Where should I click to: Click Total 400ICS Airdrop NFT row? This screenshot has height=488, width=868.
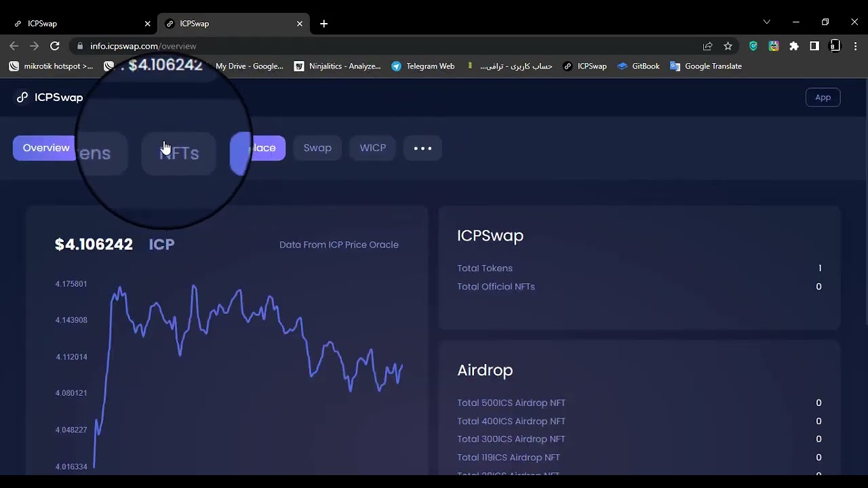point(639,421)
